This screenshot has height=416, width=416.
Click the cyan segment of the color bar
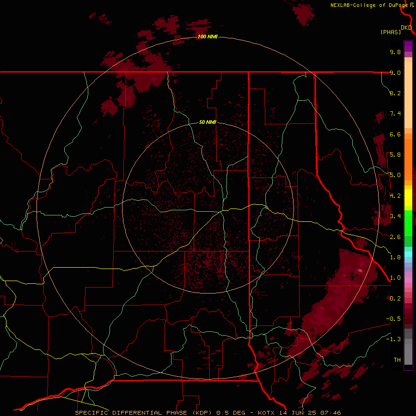(x=408, y=254)
